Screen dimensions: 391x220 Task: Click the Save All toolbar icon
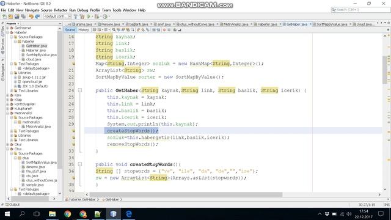23,16
